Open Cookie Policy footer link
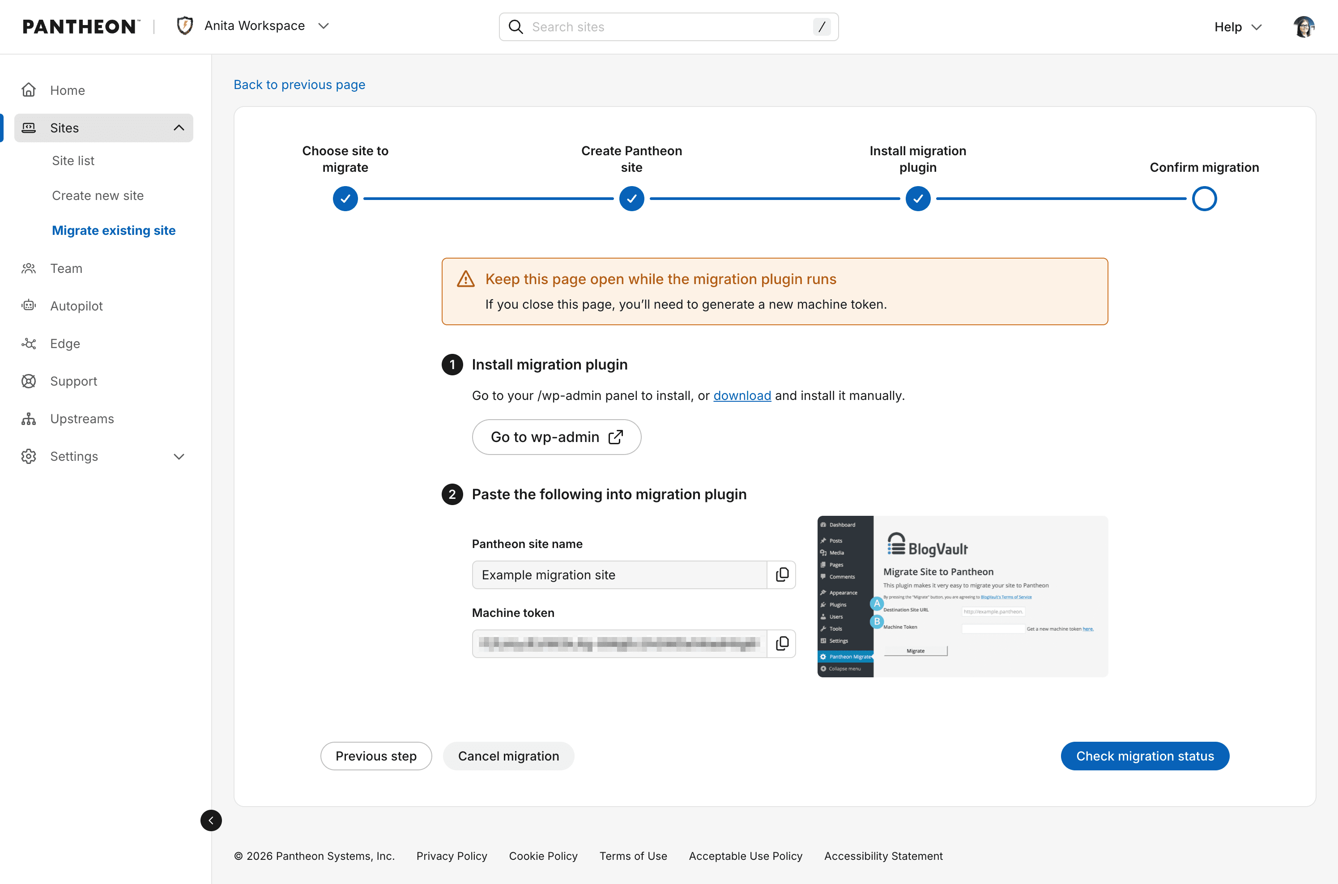1338x884 pixels. [543, 856]
